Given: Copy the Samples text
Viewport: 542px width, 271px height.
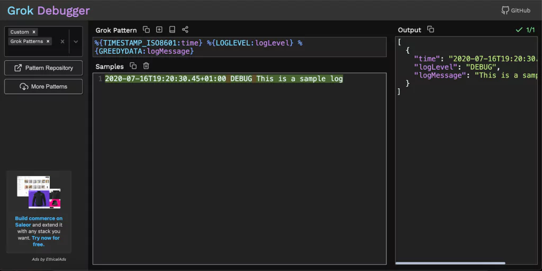Looking at the screenshot, I should tap(133, 66).
